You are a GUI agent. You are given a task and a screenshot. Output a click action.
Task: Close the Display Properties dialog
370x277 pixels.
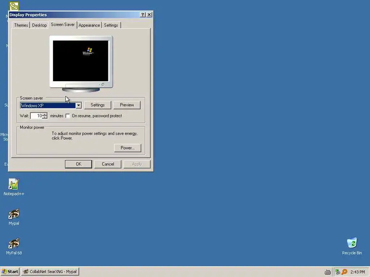(149, 14)
